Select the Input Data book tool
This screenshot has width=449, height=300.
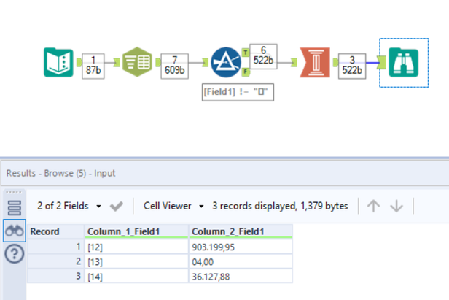coord(58,62)
